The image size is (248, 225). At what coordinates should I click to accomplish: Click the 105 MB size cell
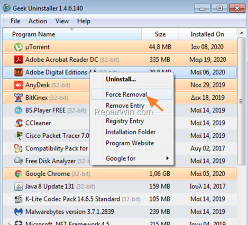(x=160, y=199)
